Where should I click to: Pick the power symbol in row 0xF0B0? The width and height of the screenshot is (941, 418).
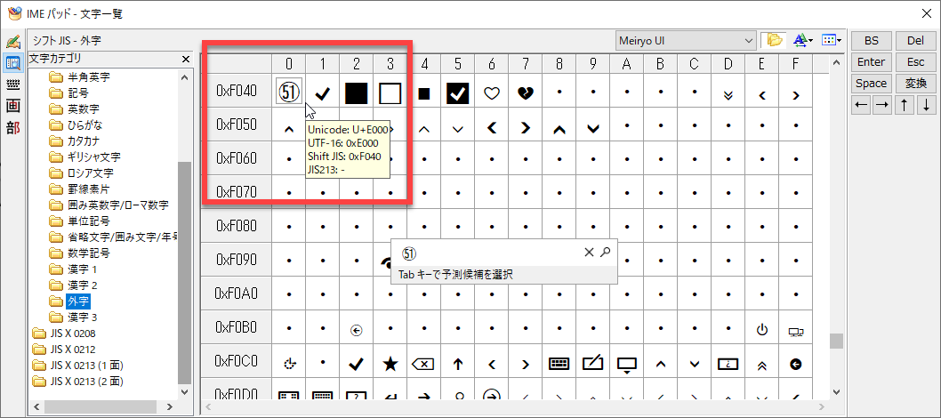[761, 330]
